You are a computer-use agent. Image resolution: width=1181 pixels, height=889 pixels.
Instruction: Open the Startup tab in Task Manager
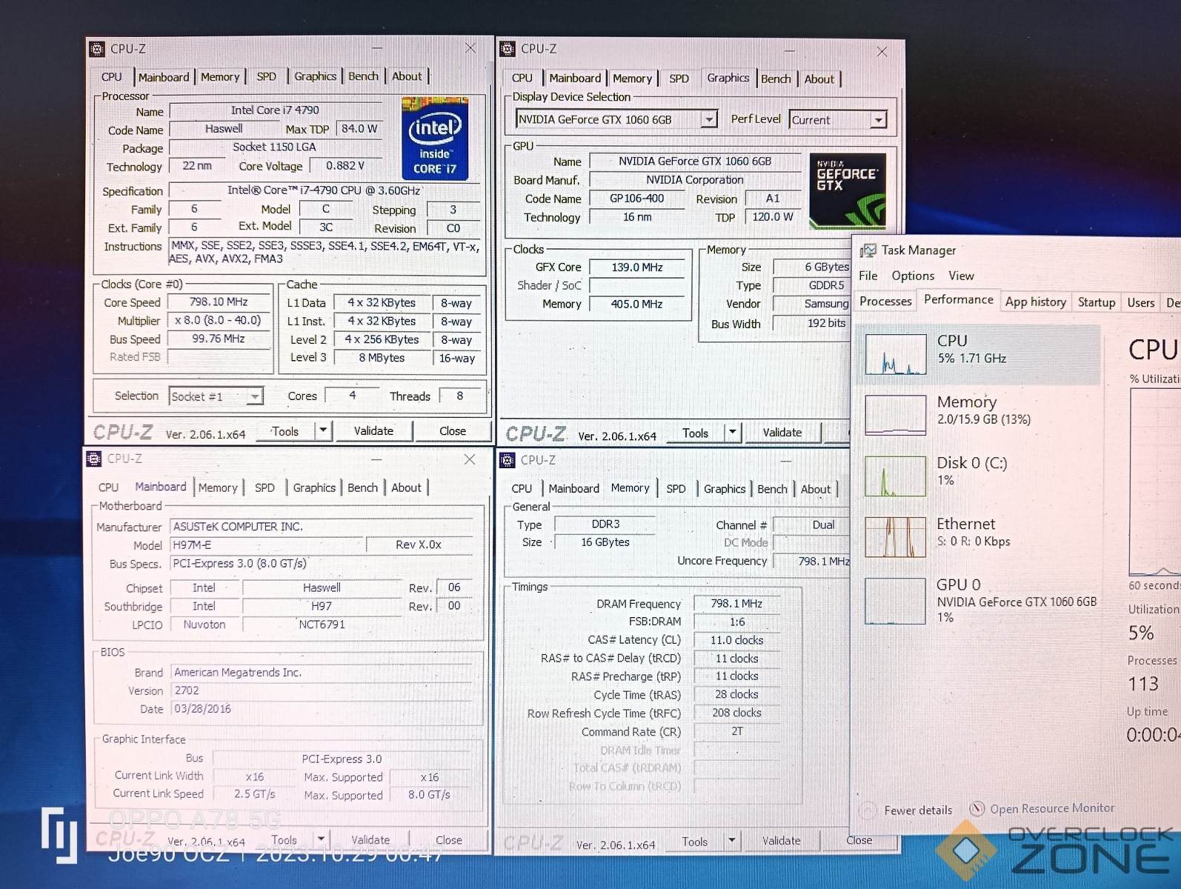pyautogui.click(x=1096, y=302)
